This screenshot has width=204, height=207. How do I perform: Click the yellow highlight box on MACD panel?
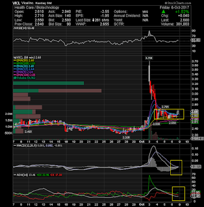[x=176, y=168]
